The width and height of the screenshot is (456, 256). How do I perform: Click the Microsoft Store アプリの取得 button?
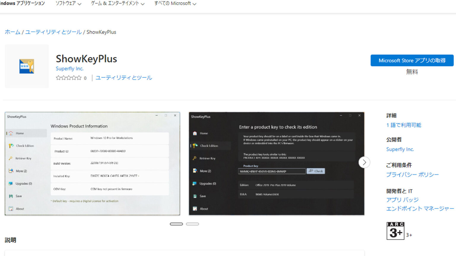point(412,60)
